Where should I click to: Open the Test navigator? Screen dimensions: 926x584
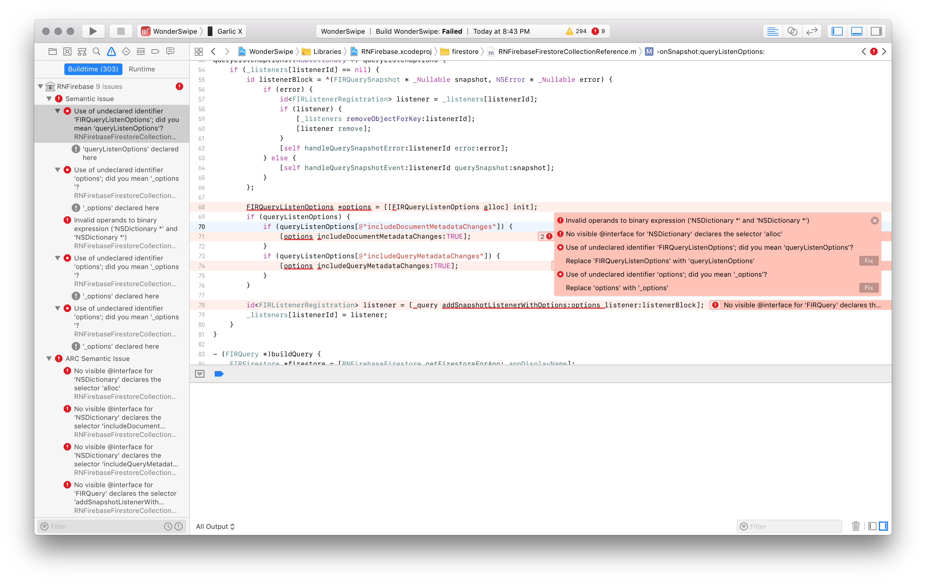tap(126, 51)
